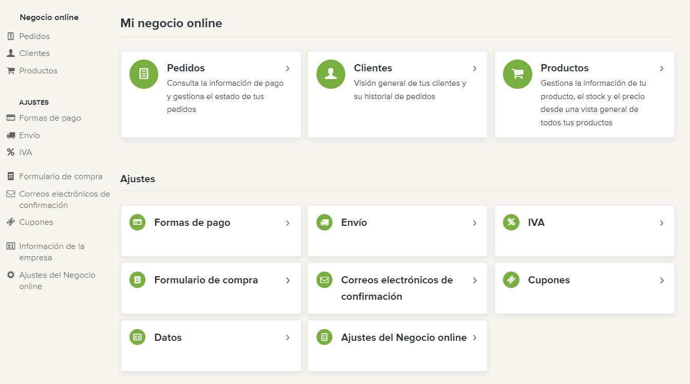Open the Productos card chevron arrow
690x384 pixels.
(662, 68)
